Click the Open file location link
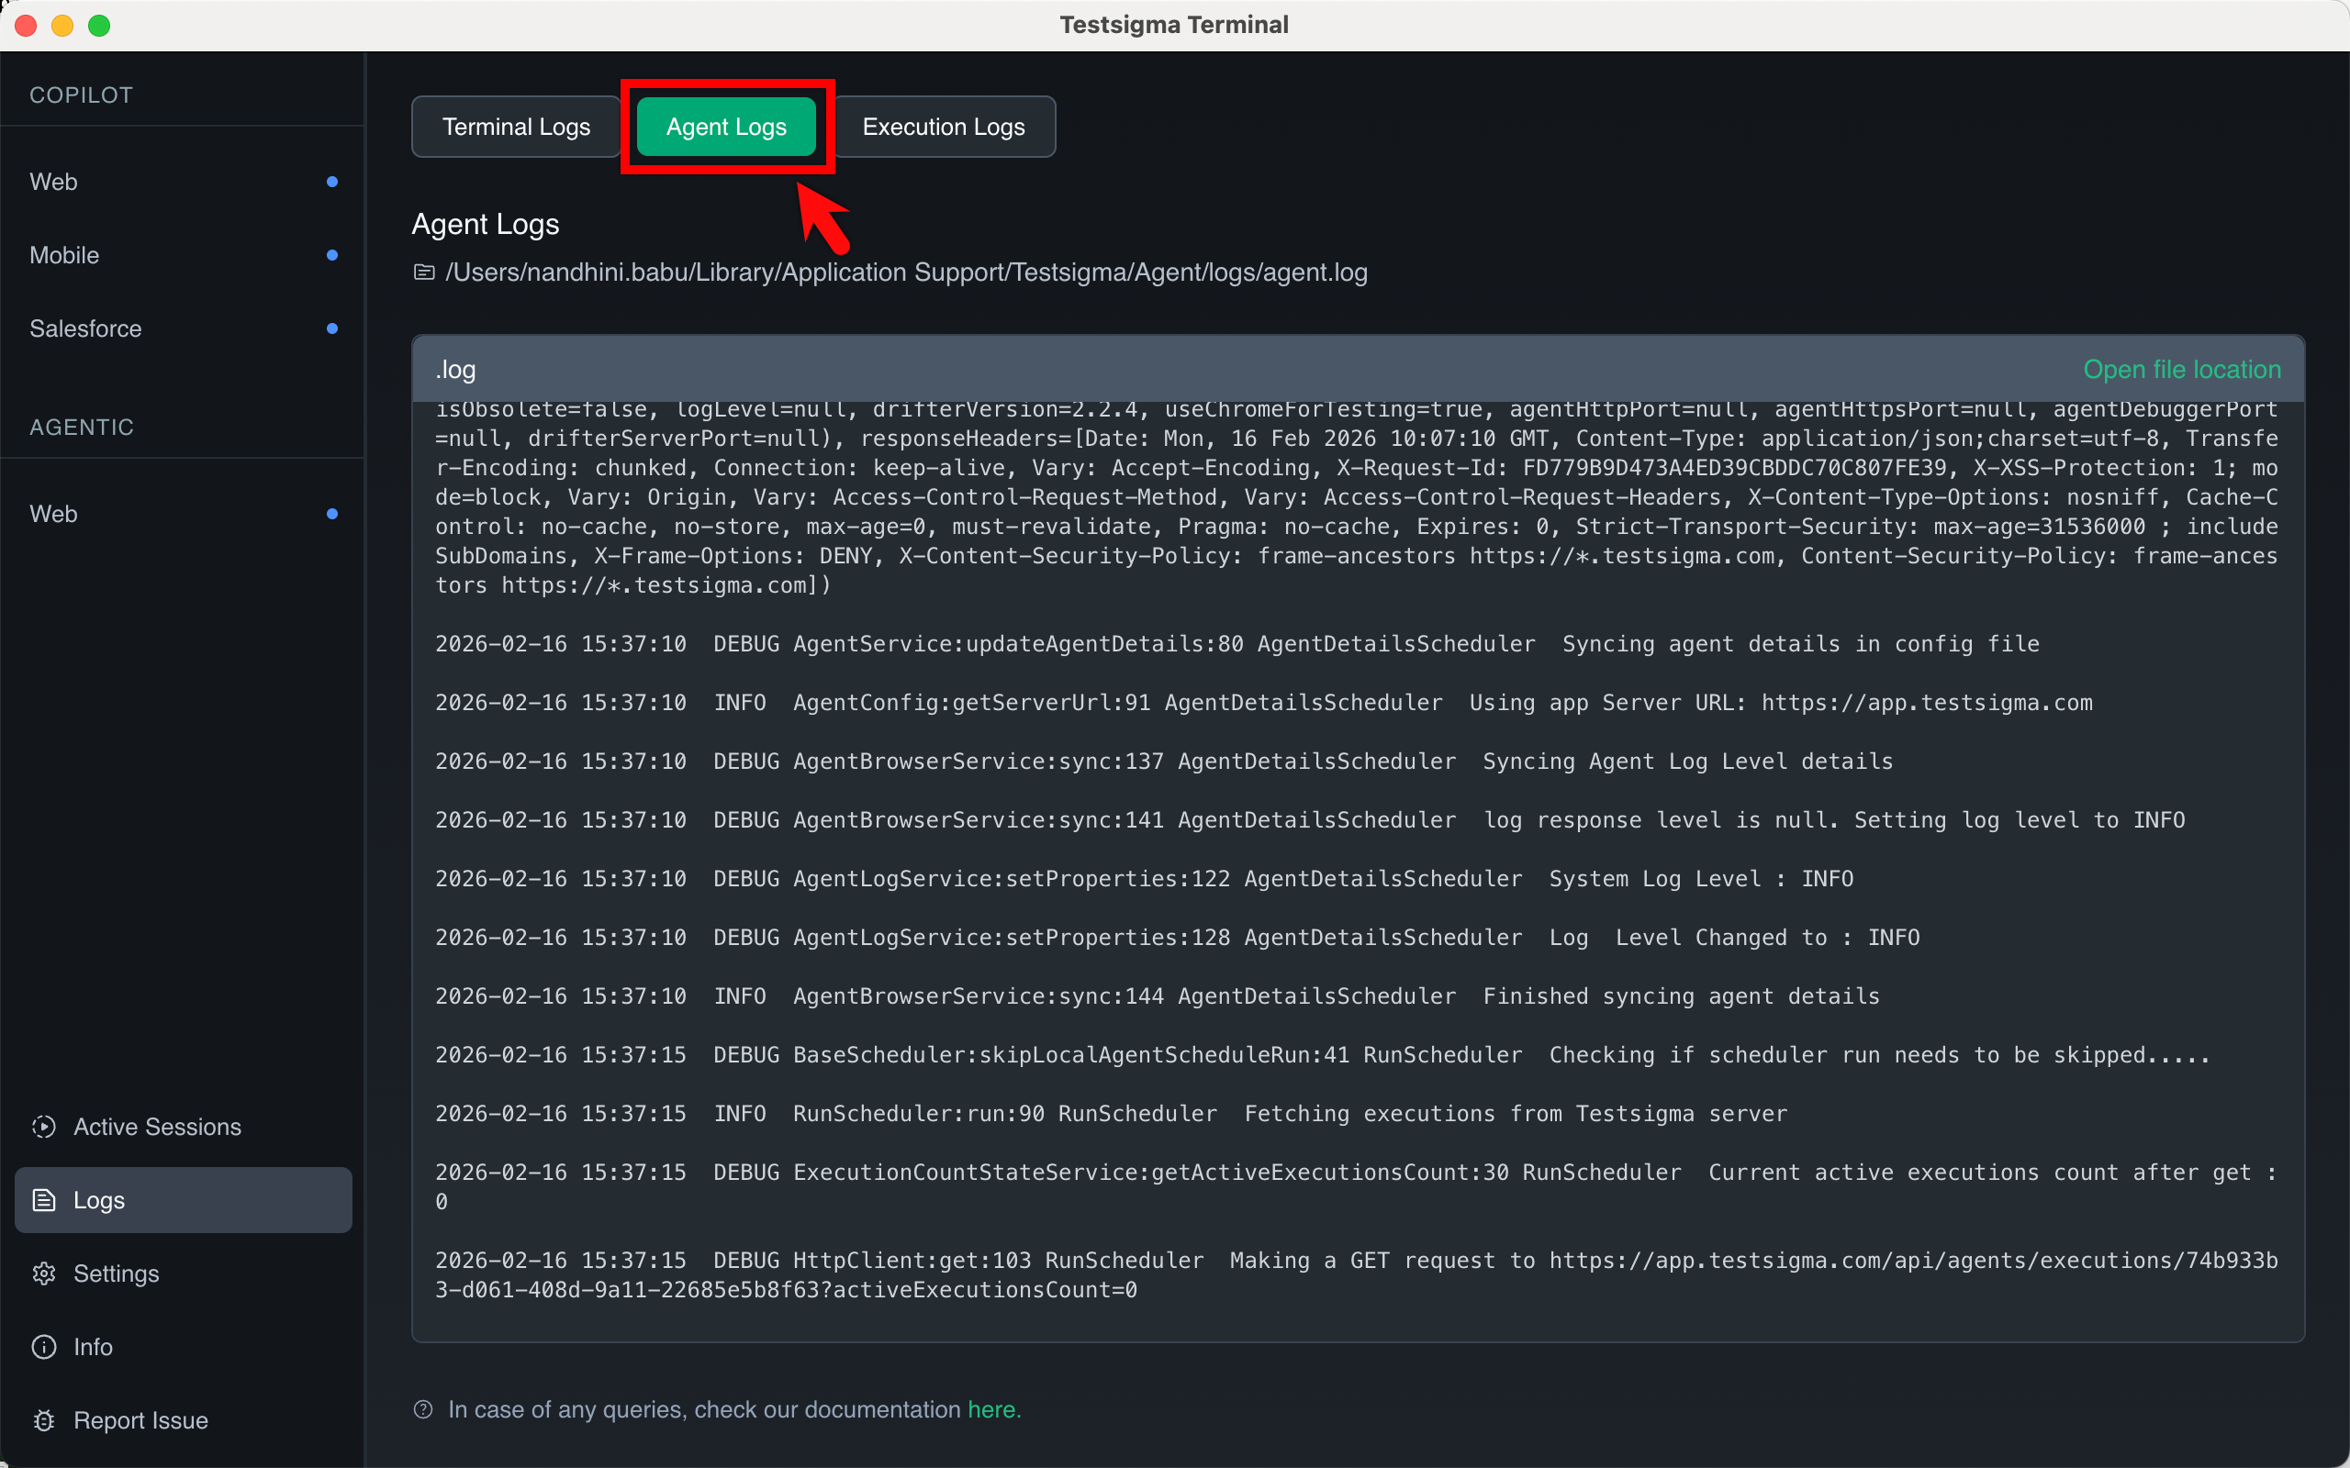2350x1468 pixels. [x=2181, y=370]
